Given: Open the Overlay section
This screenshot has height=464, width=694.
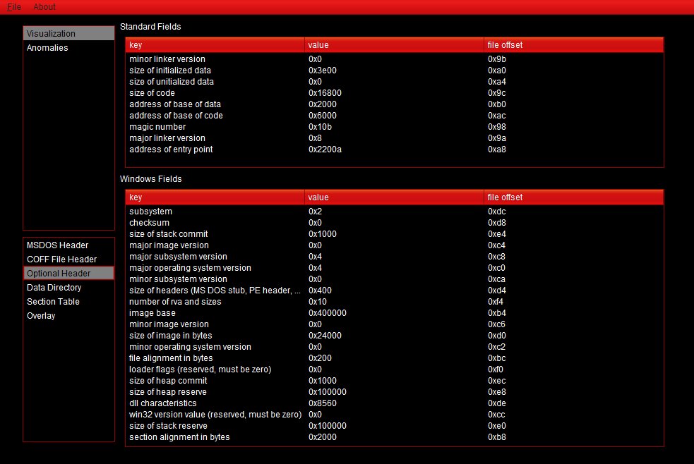Looking at the screenshot, I should (68, 316).
